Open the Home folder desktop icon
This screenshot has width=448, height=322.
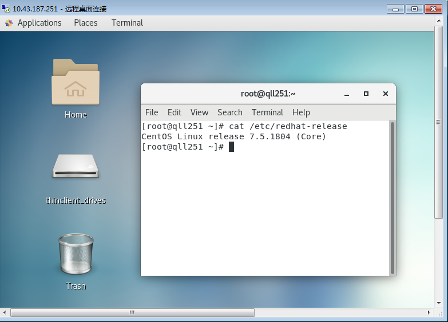tap(76, 82)
